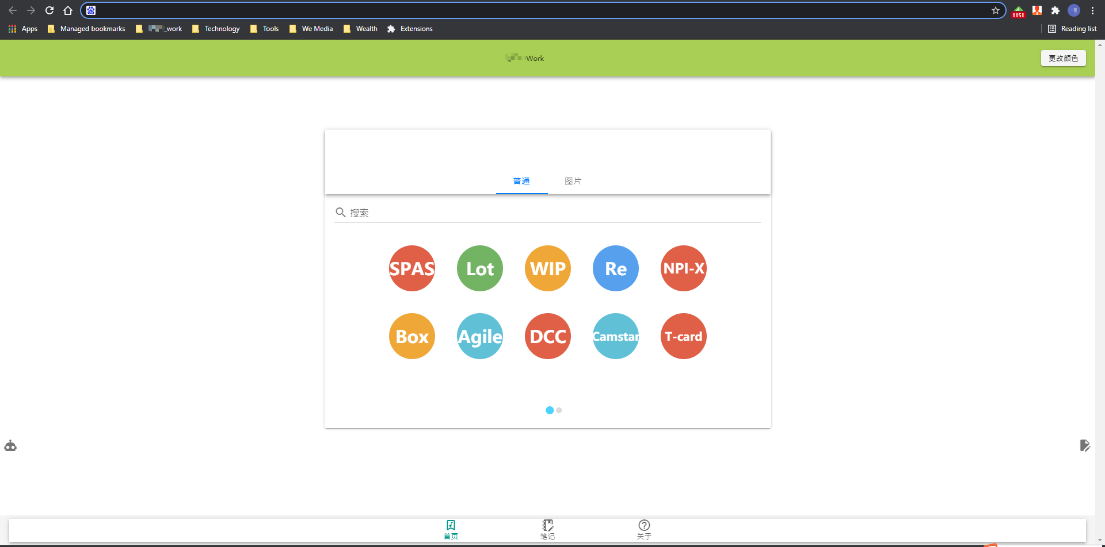Open the _work bookmarks folder
Viewport: 1105px width, 547px height.
[x=159, y=29]
